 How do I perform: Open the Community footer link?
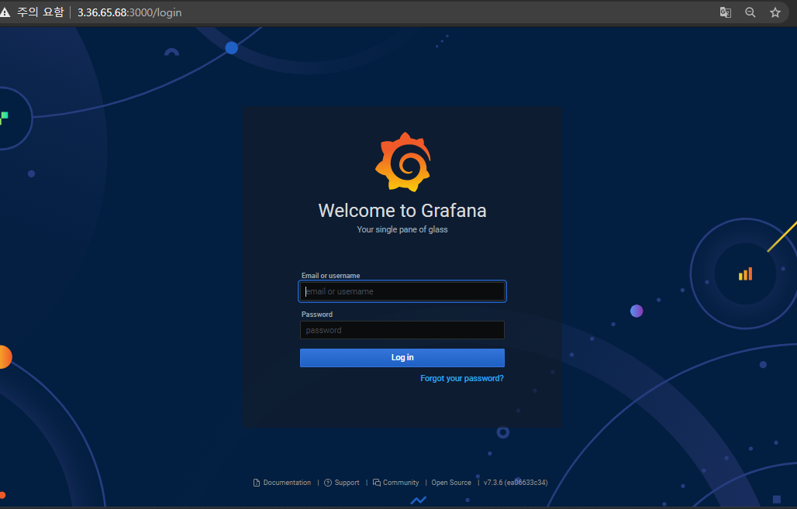click(401, 483)
